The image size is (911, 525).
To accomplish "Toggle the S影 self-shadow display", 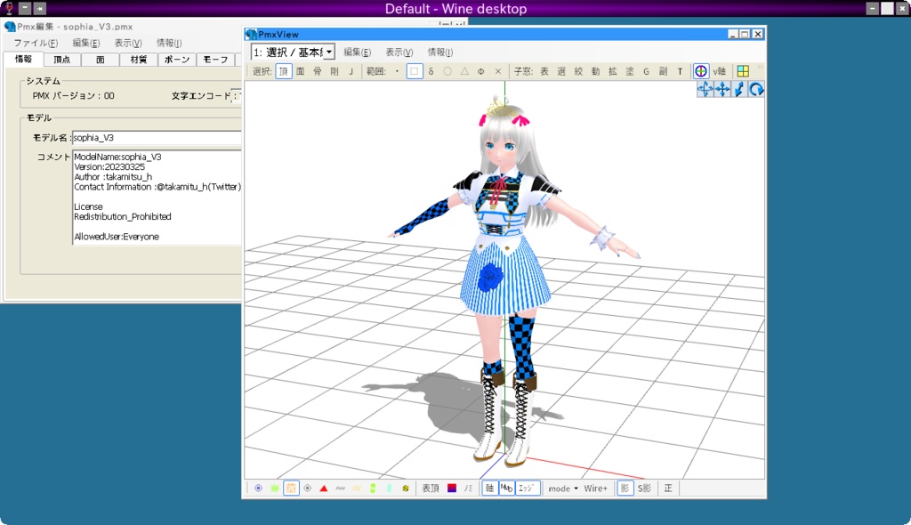I will point(644,489).
